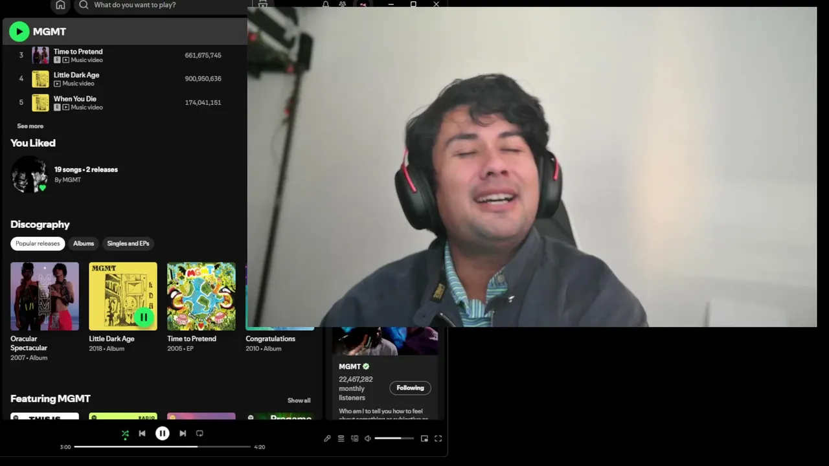
Task: Go to Spotify Home via the house icon
Action: pyautogui.click(x=60, y=5)
